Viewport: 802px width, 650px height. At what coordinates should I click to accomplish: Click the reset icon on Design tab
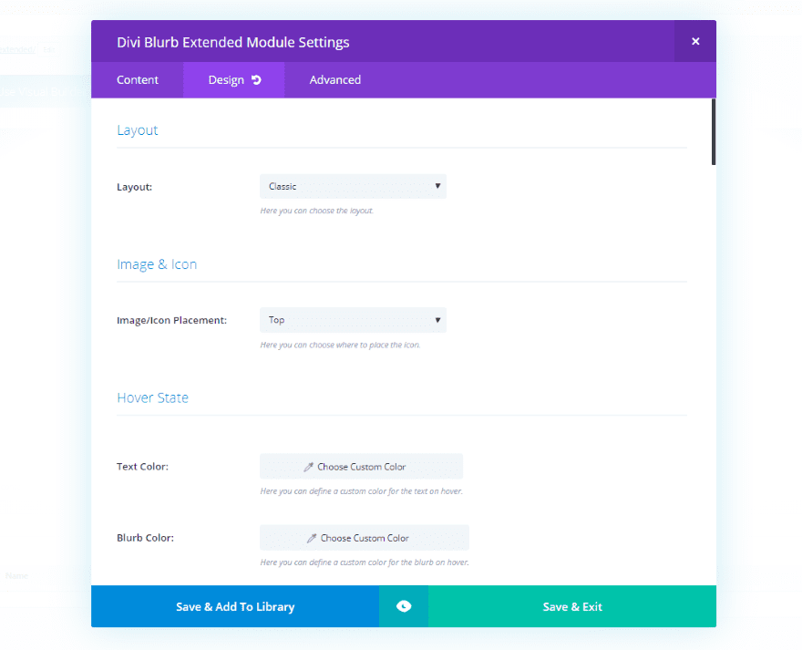256,80
